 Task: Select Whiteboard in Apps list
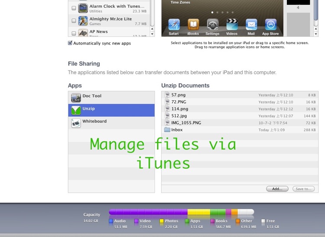111,123
